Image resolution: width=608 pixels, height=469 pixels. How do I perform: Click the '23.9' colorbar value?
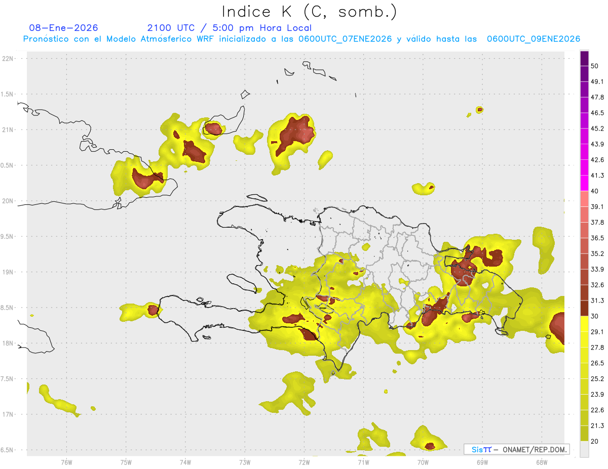[x=597, y=395]
